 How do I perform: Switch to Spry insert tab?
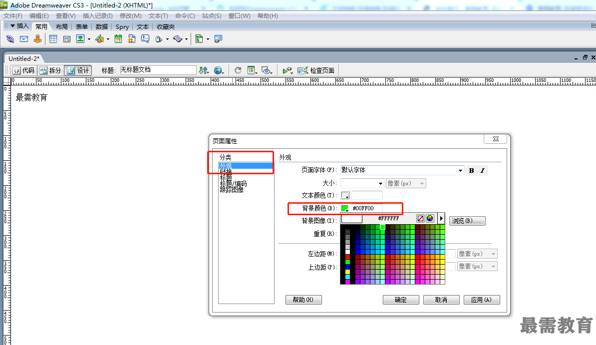122,26
